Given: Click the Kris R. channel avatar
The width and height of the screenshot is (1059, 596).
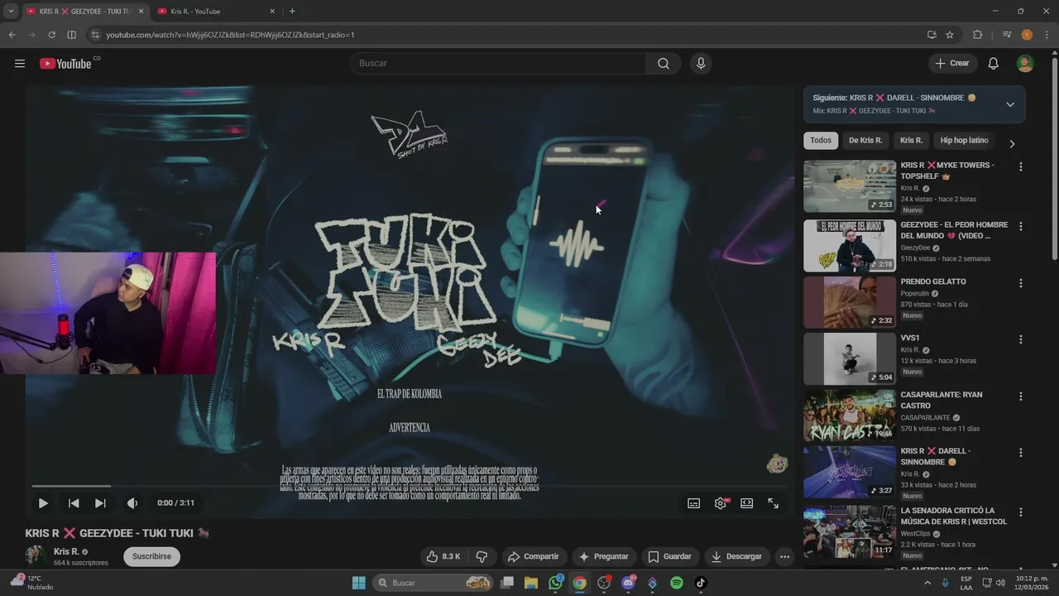Looking at the screenshot, I should click(35, 556).
